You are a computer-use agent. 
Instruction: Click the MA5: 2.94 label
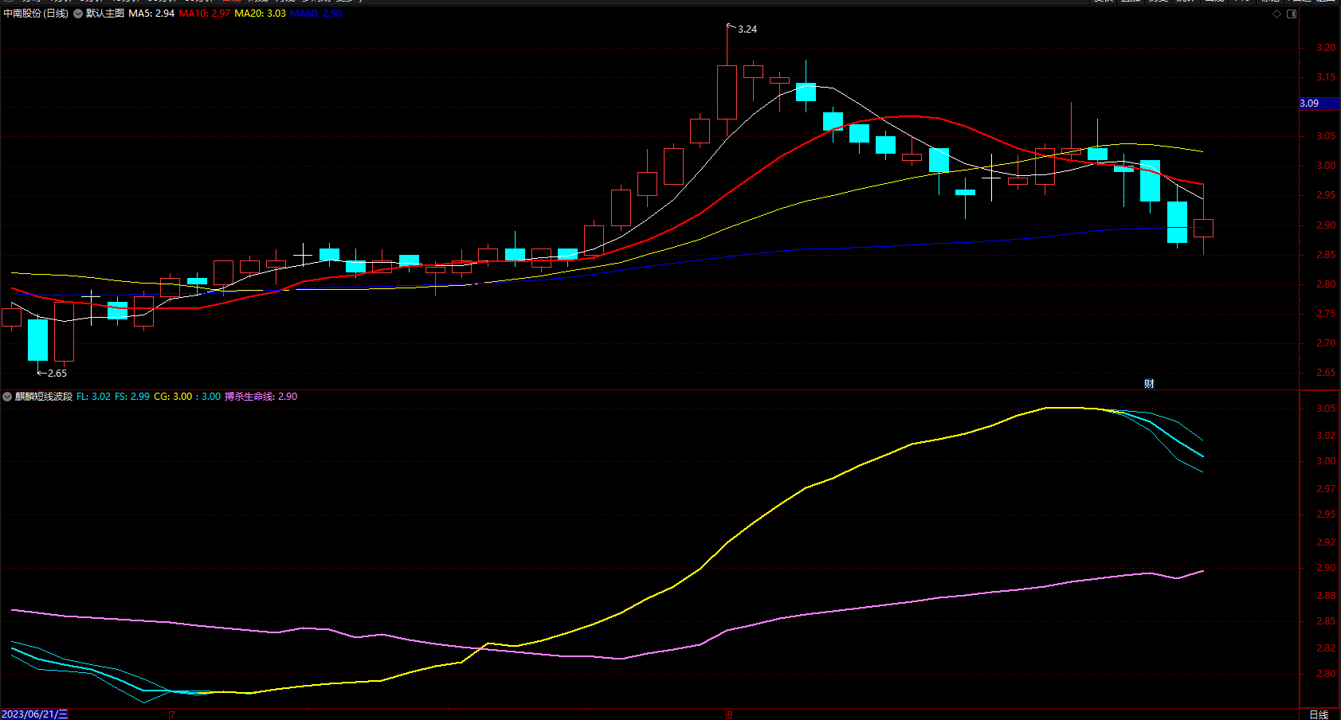[151, 14]
